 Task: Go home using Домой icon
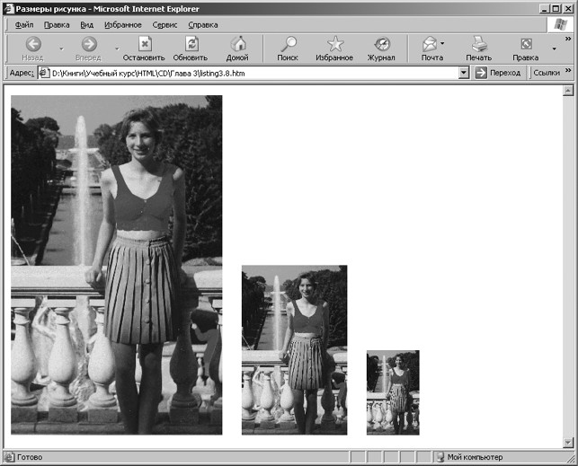coord(238,44)
